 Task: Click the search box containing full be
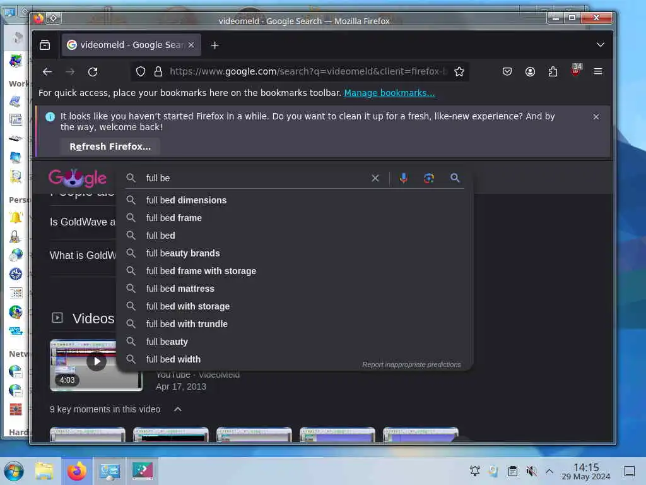(x=255, y=178)
